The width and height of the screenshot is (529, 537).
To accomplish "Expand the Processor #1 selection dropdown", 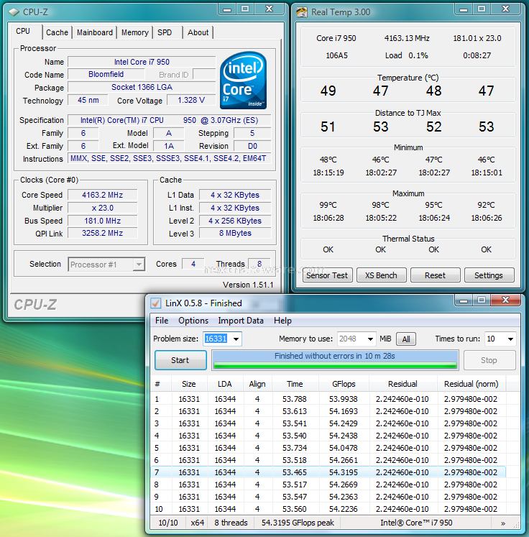I will pos(138,265).
